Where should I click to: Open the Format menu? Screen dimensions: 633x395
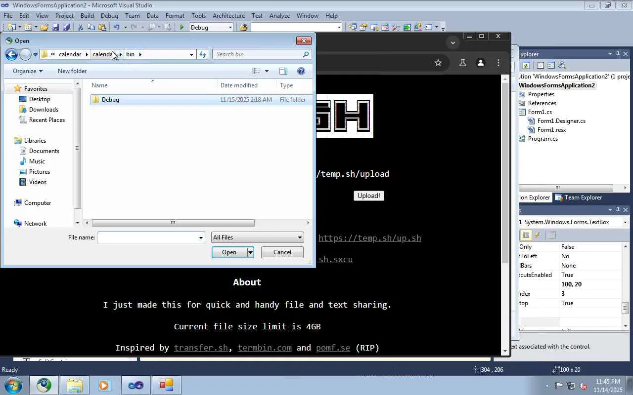[x=175, y=15]
